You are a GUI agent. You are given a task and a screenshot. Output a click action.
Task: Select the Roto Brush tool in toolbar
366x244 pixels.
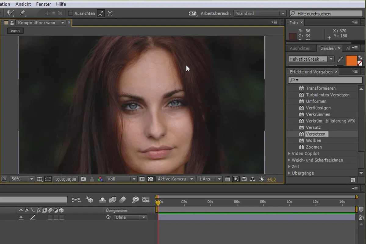tap(10, 13)
